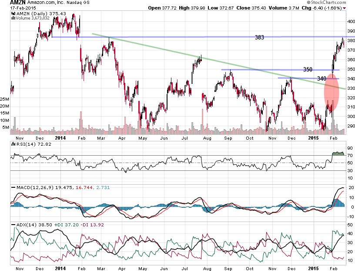This screenshot has height=271, width=355.
Task: Click the AMZN (Daily) 375.43 legend
Action: point(41,13)
